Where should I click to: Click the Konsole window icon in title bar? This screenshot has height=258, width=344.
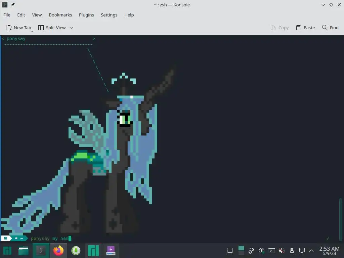click(x=5, y=5)
